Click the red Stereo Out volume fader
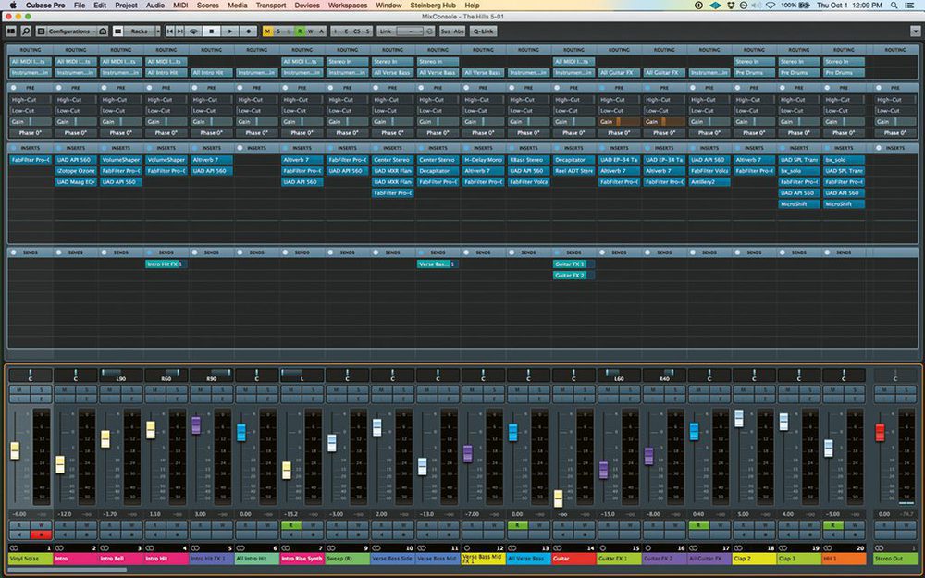 (x=880, y=432)
